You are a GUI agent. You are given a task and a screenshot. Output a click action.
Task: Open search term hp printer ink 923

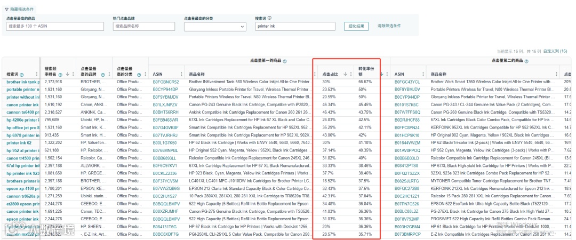point(23,173)
